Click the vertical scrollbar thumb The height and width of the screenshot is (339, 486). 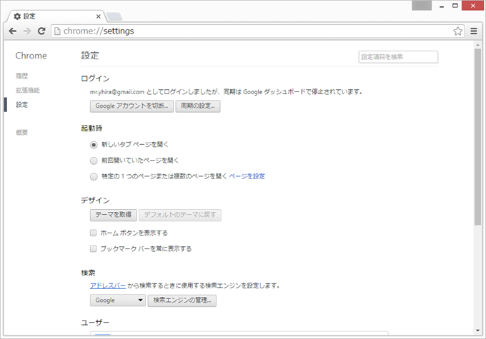pyautogui.click(x=477, y=137)
